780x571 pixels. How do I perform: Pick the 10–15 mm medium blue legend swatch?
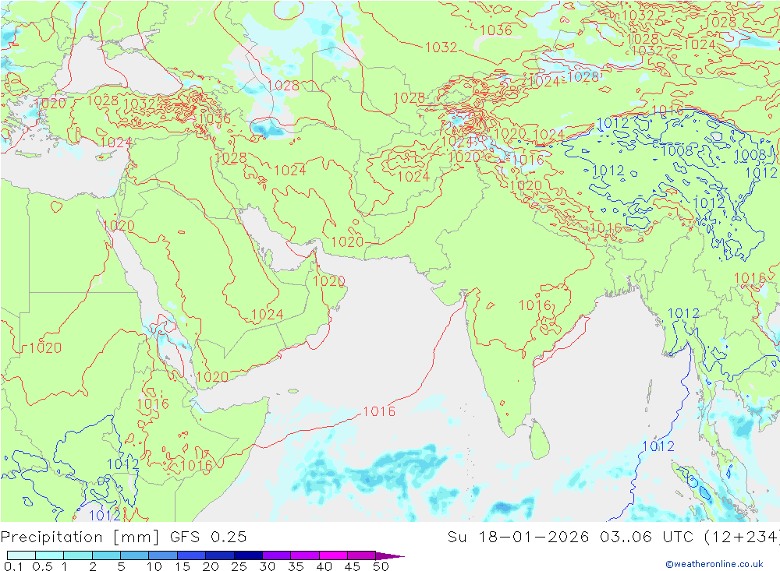163,555
